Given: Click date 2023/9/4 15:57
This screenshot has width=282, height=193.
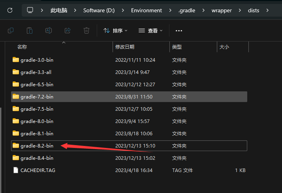Looking at the screenshot, I should [132, 121].
